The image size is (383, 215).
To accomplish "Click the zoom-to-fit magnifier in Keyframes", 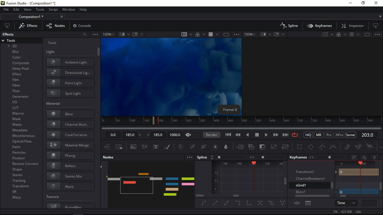I will coord(364,157).
